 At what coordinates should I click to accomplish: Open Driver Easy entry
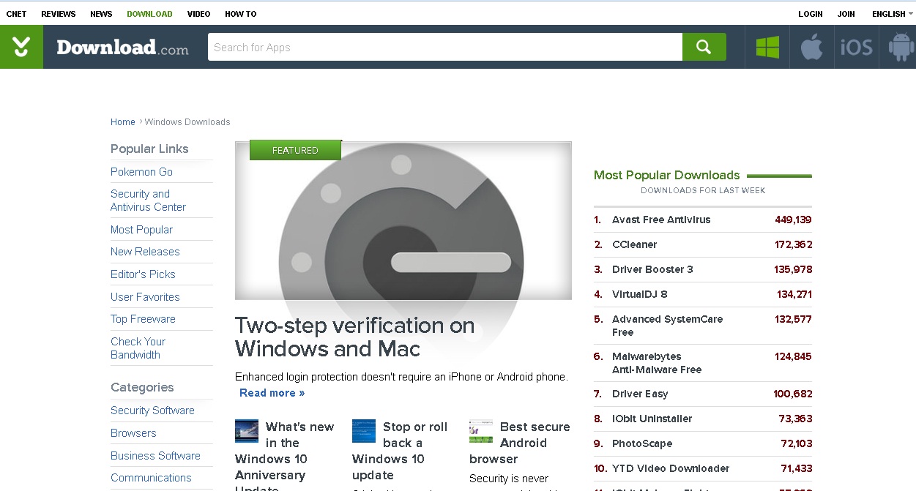tap(640, 394)
